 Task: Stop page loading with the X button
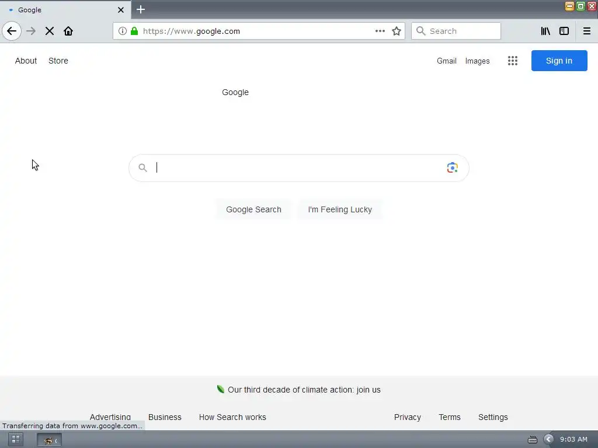pyautogui.click(x=50, y=31)
